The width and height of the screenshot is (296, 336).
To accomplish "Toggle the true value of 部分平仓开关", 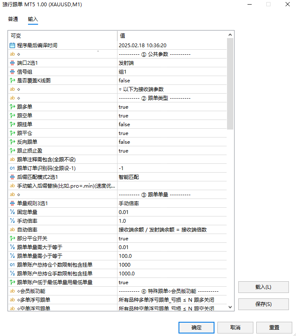I will [172, 239].
